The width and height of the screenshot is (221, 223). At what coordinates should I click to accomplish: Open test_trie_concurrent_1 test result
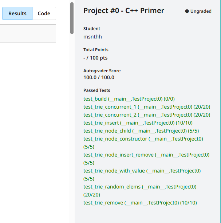[146, 107]
